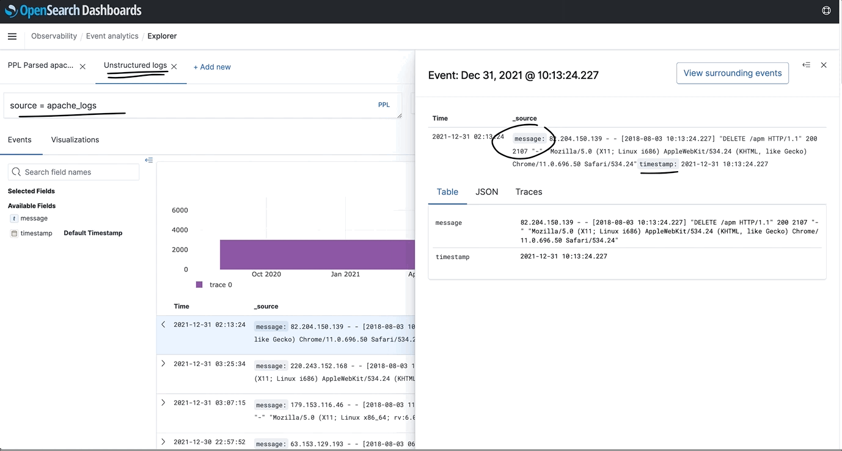Select the timestamp available field

point(36,233)
